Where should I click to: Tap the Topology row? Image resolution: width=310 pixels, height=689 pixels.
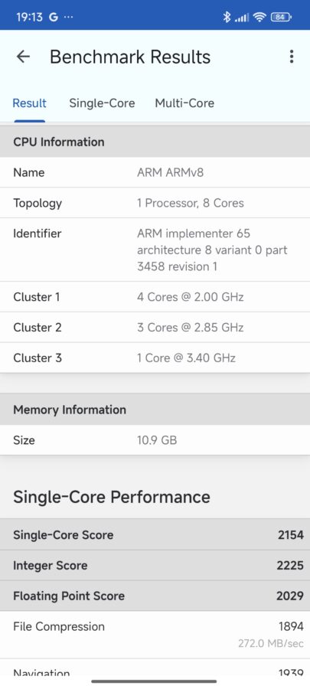155,203
